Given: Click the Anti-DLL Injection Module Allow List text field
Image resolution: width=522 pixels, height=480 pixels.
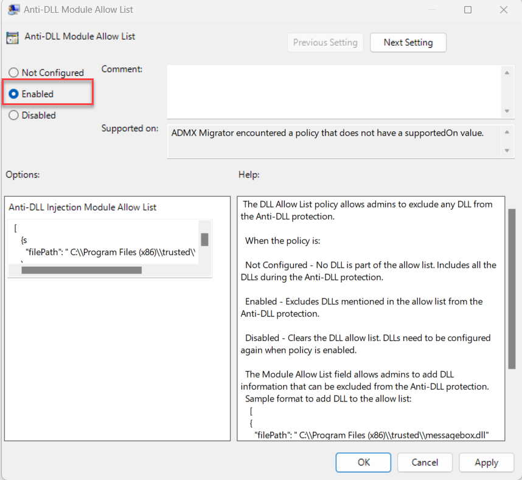Looking at the screenshot, I should pos(103,242).
